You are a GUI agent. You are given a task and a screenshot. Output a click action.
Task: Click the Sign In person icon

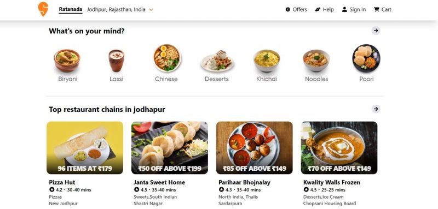click(344, 9)
